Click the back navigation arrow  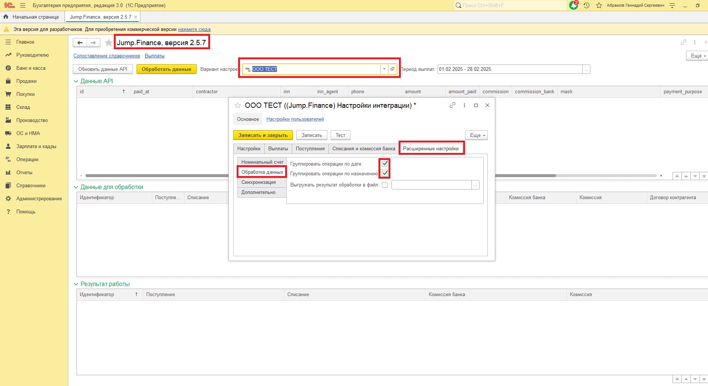point(80,43)
